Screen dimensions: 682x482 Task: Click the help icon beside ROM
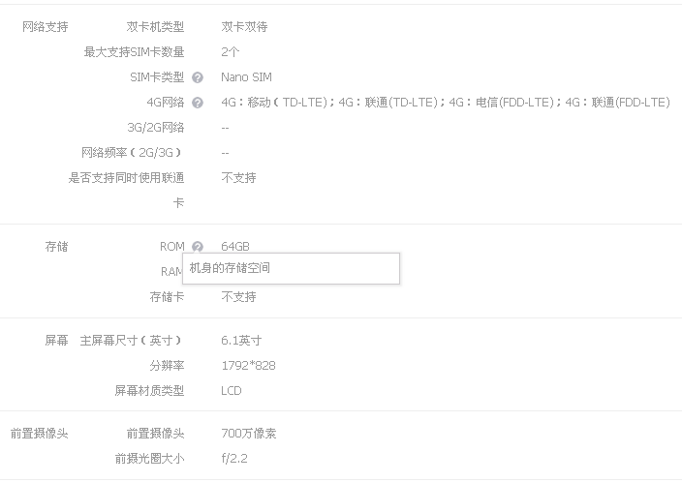coord(198,247)
